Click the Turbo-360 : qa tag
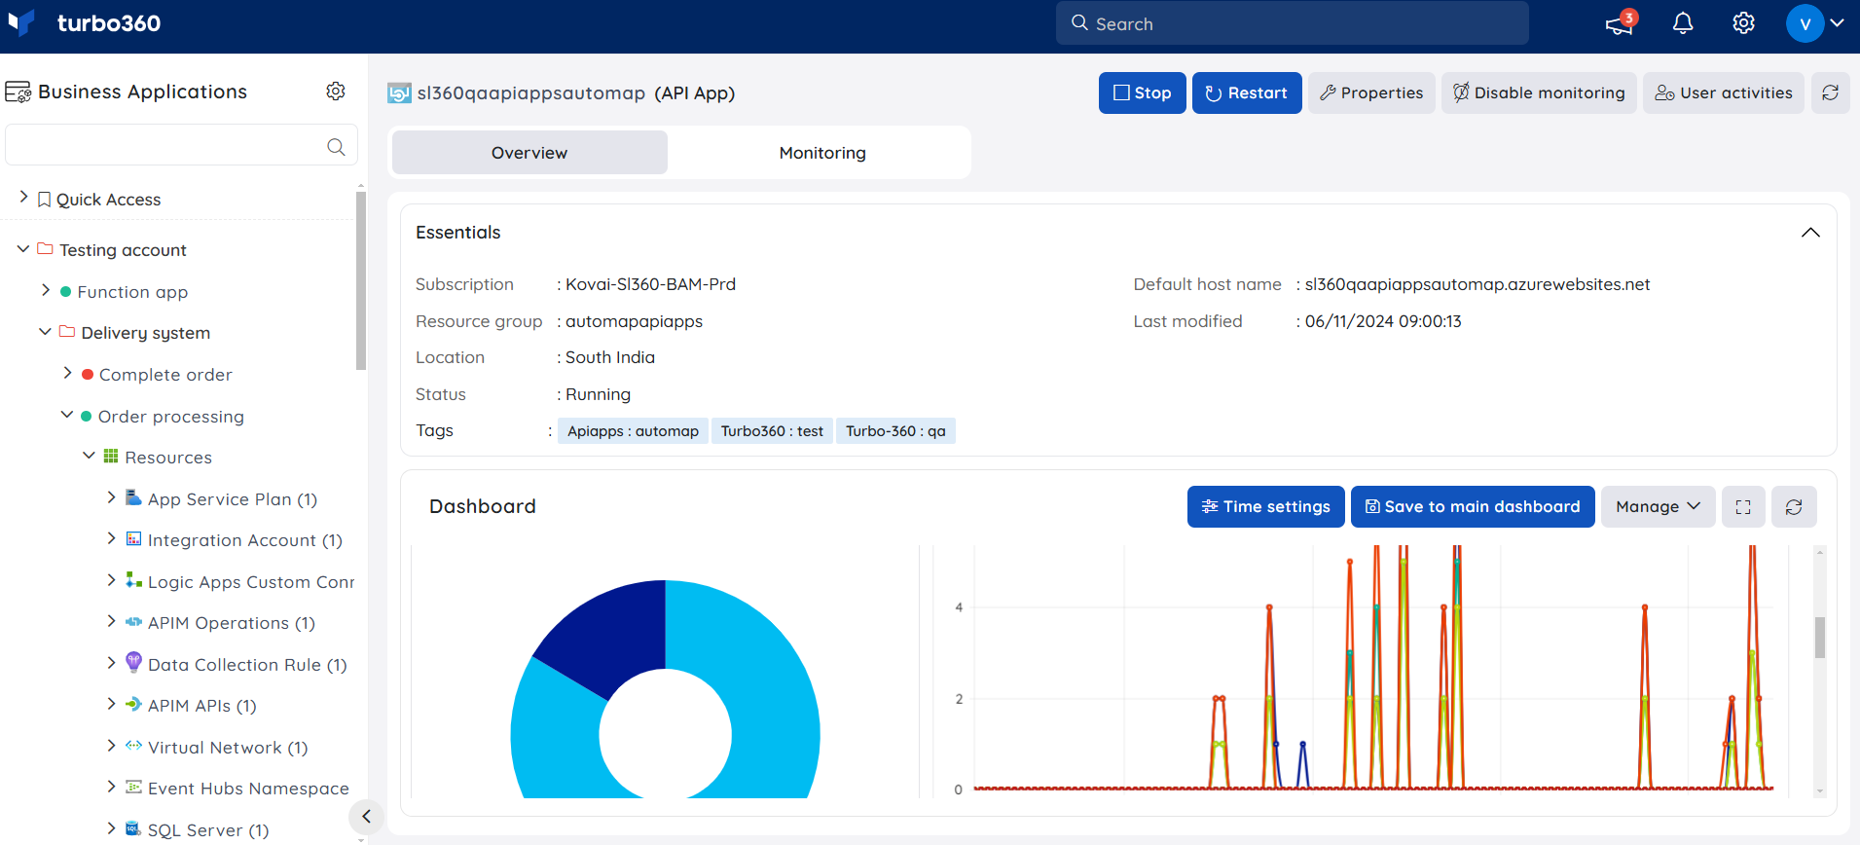 pos(895,430)
